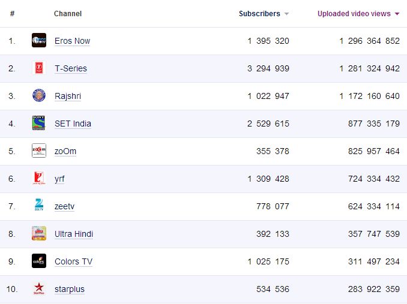Click the SET India channel logo

pyautogui.click(x=39, y=124)
